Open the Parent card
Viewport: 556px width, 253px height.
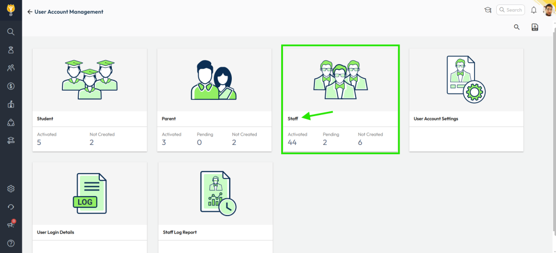pyautogui.click(x=214, y=100)
